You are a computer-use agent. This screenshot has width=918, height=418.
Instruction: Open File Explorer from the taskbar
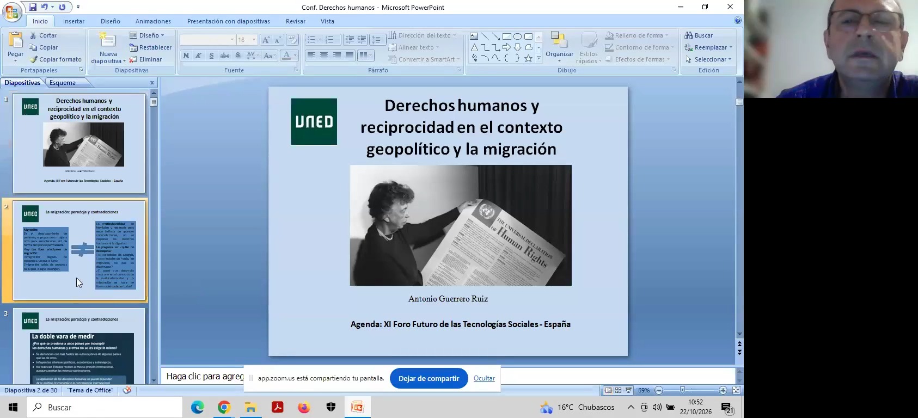250,407
